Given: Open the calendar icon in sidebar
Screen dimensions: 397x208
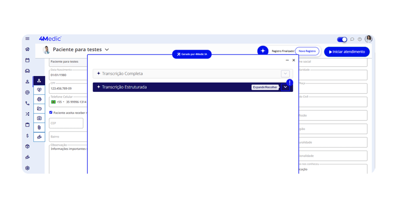Looking at the screenshot, I should pyautogui.click(x=28, y=60).
